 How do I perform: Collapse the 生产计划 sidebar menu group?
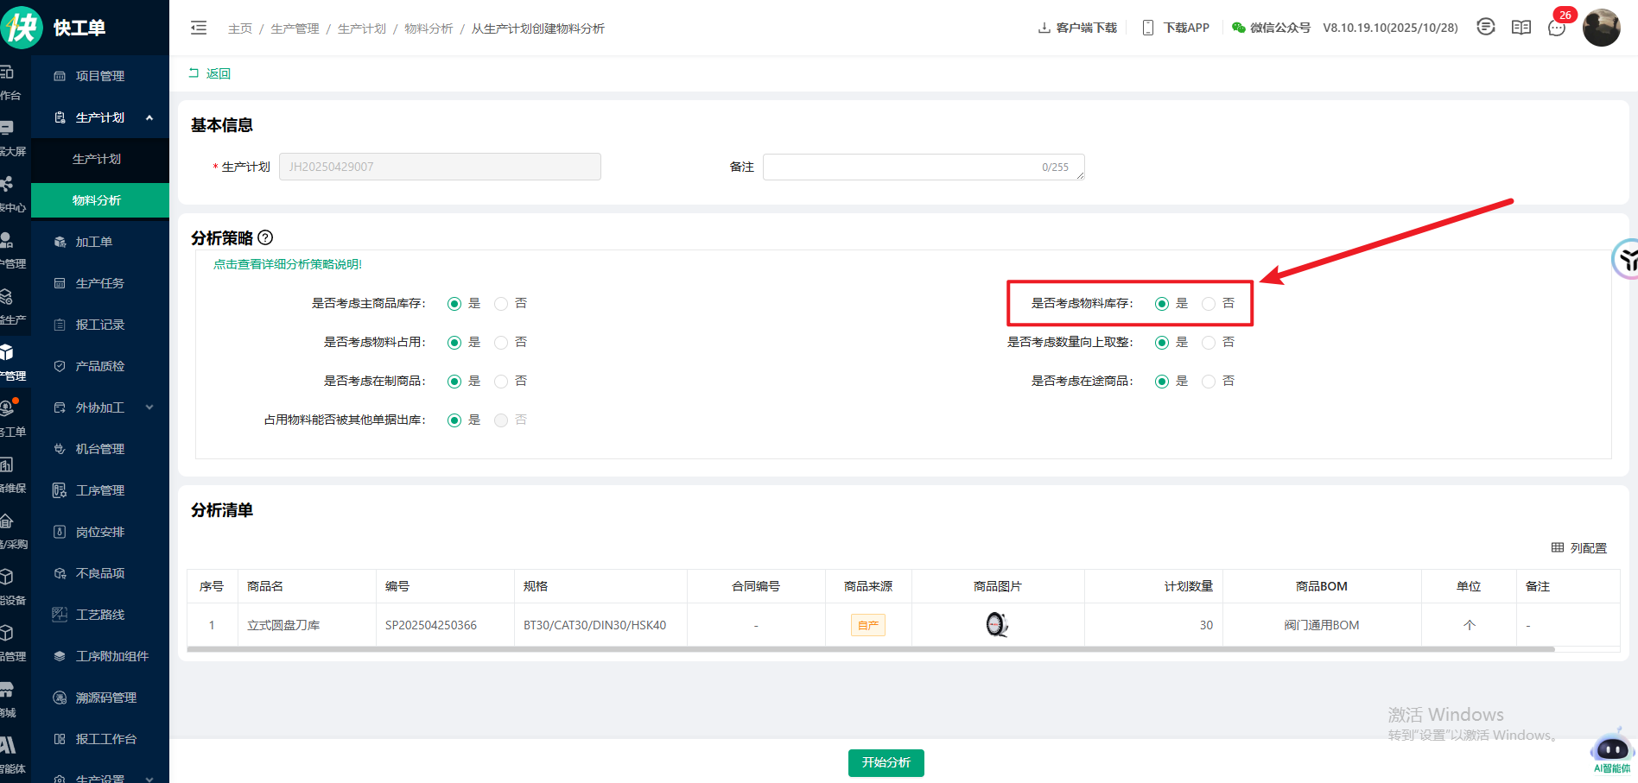(149, 117)
